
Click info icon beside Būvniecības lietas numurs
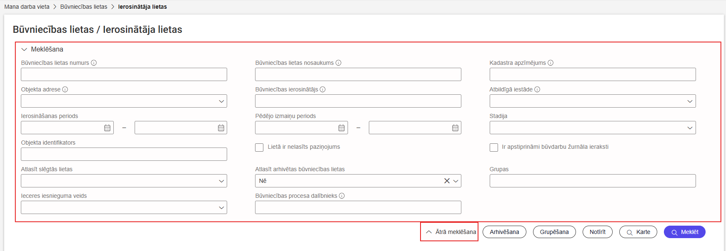94,63
